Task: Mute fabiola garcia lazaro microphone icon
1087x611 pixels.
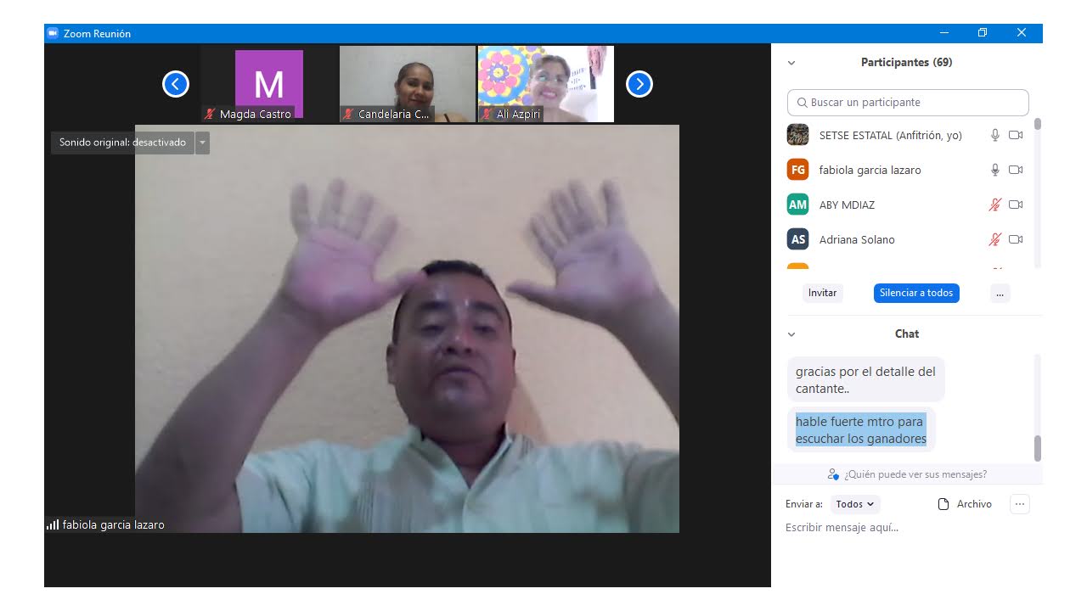Action: 995,170
